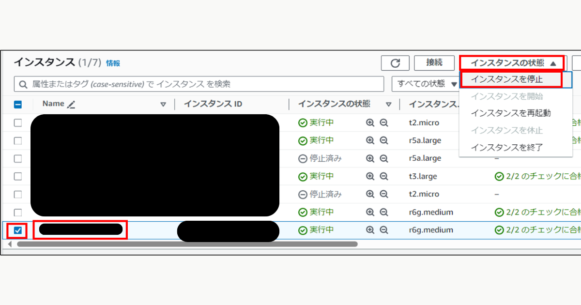Click the refresh icon to reload the instance list
Viewport: 581px width, 305px height.
pyautogui.click(x=395, y=63)
